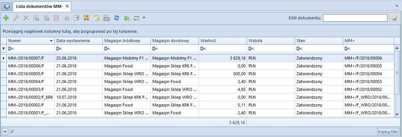402x137 pixels.
Task: Add a new MM- document with green plus
Action: coord(6,18)
